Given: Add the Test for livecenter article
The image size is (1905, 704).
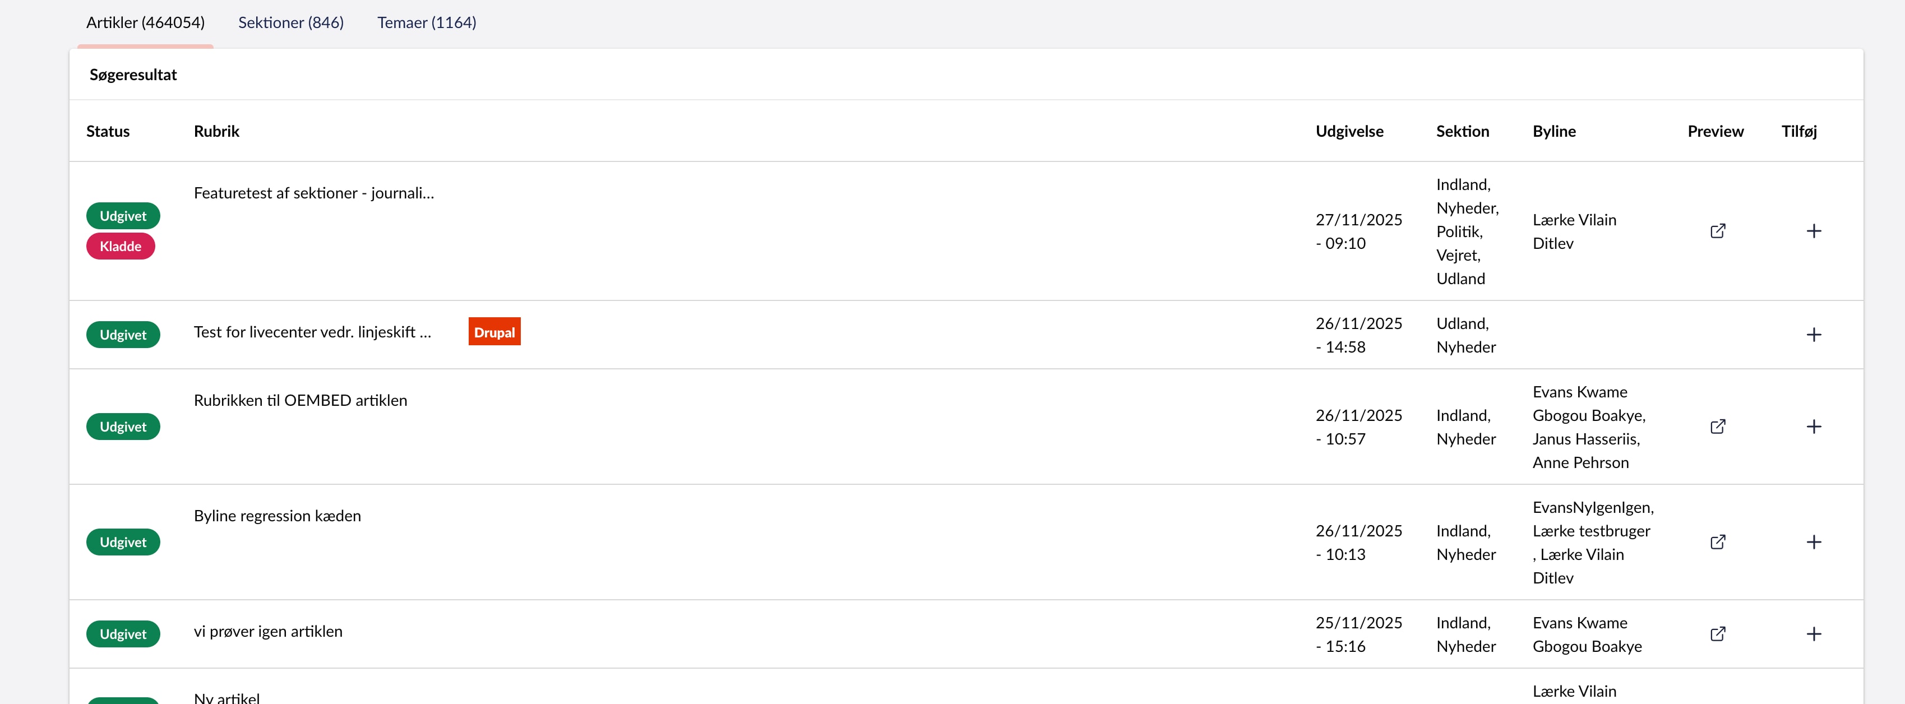Looking at the screenshot, I should pyautogui.click(x=1813, y=335).
